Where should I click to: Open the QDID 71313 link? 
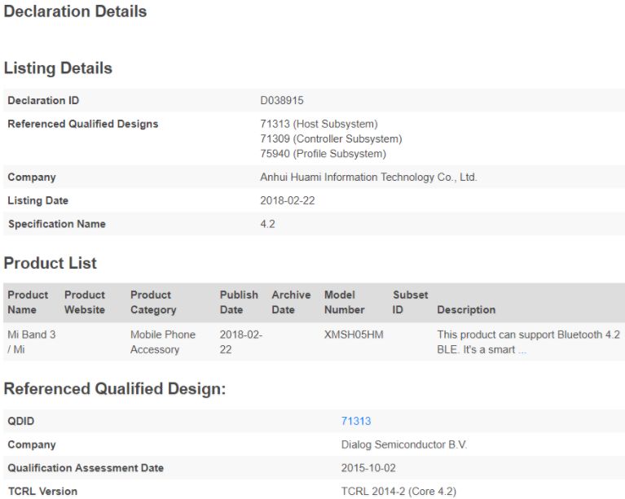[355, 421]
